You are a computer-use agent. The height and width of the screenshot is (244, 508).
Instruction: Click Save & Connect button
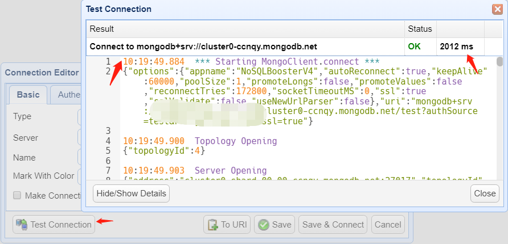333,225
